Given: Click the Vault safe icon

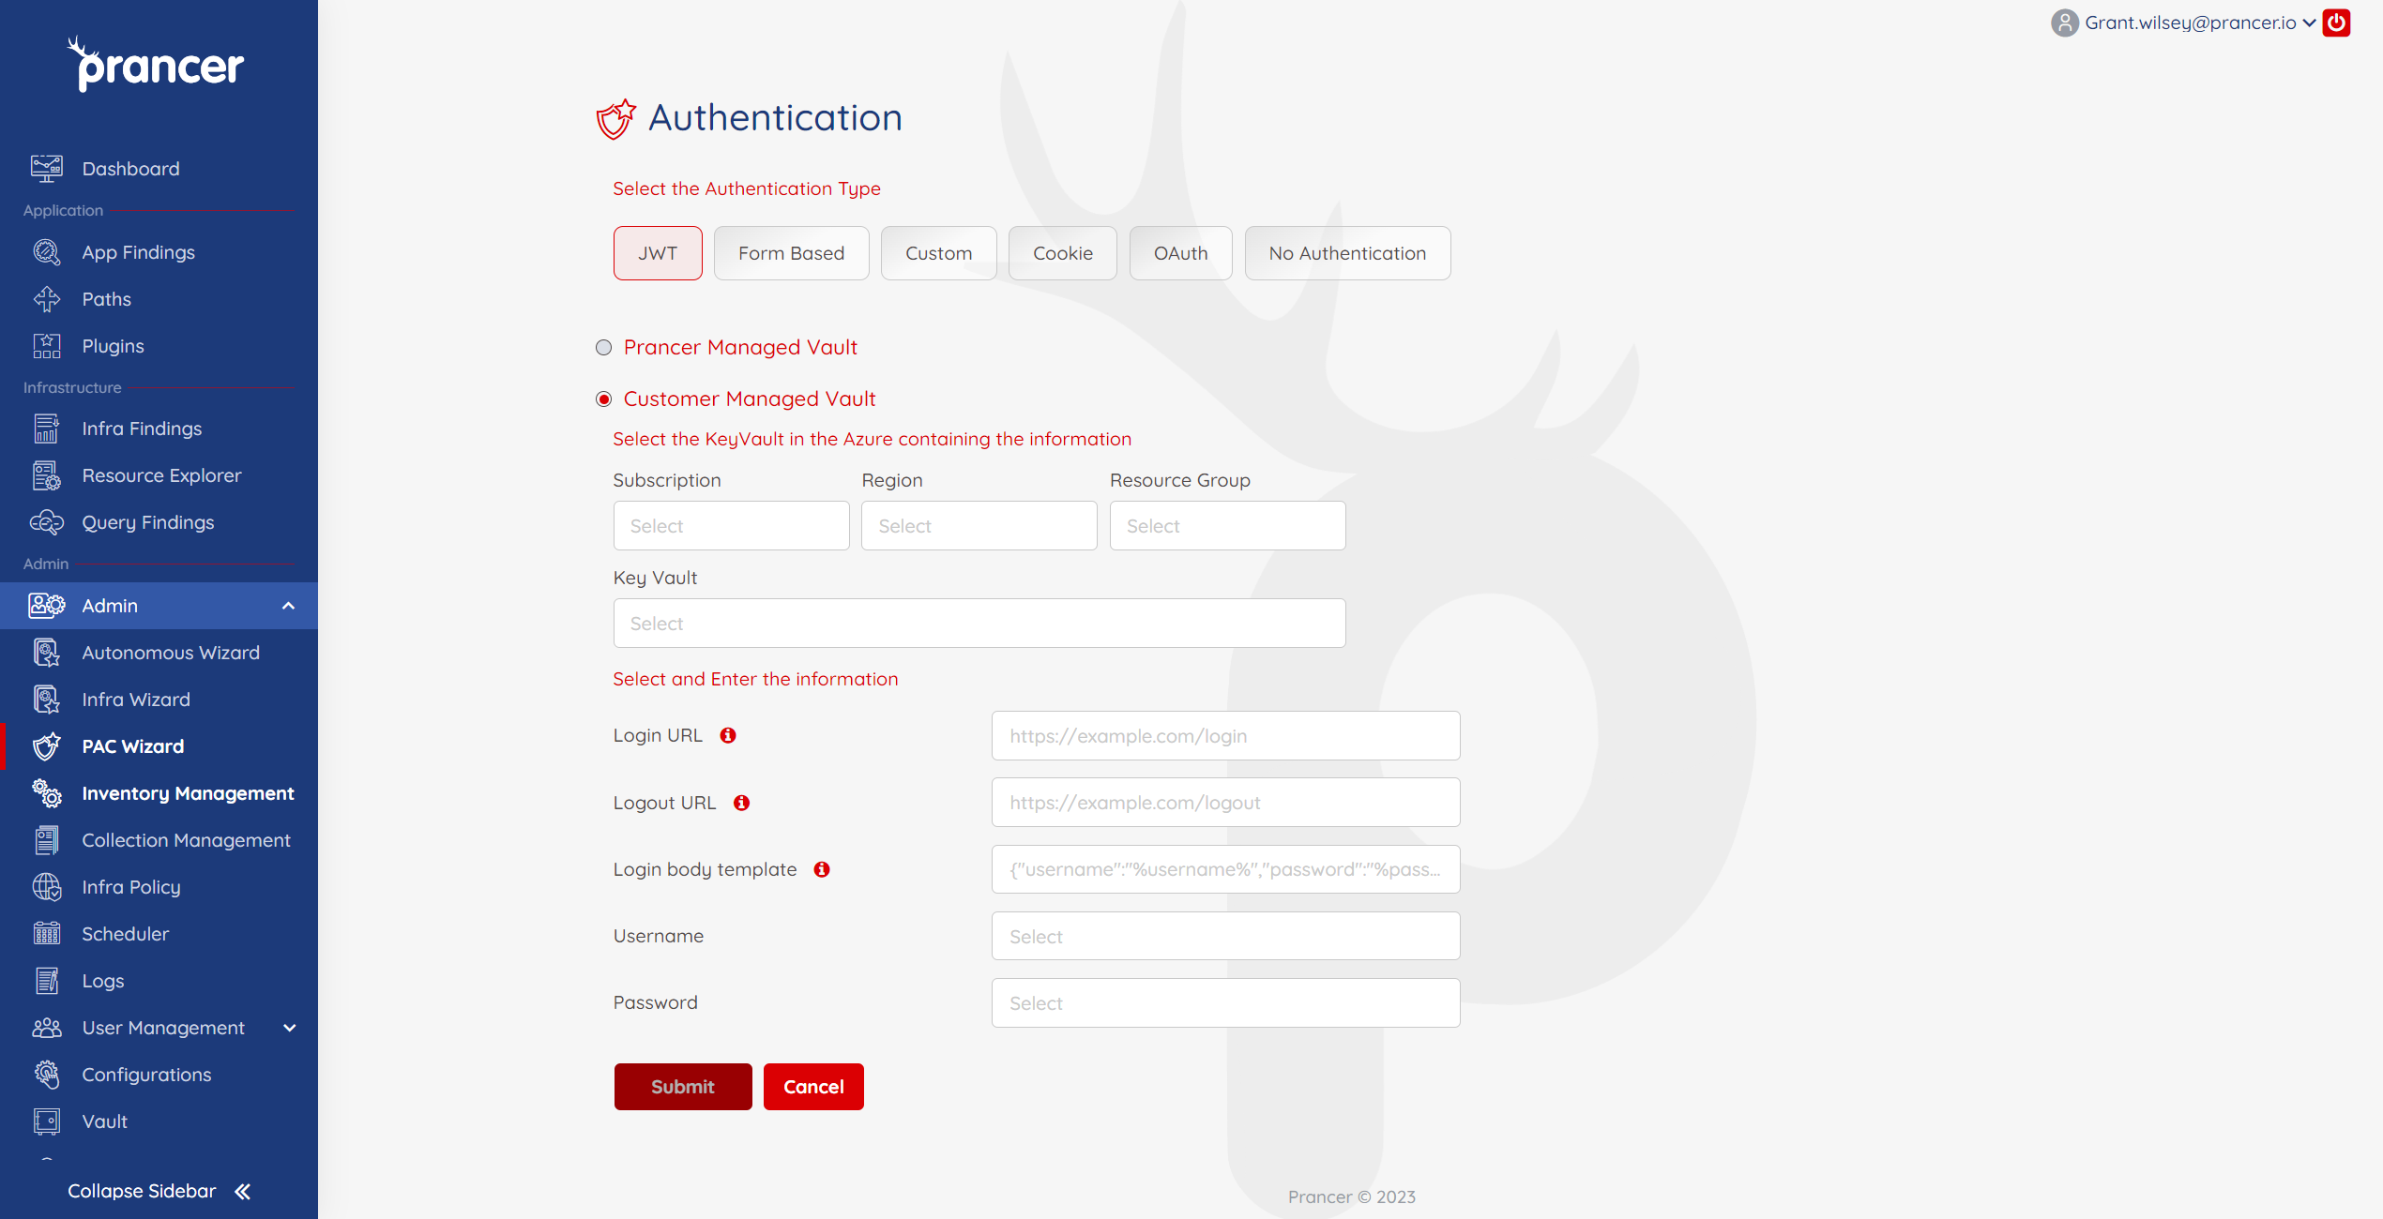Looking at the screenshot, I should click(x=46, y=1121).
